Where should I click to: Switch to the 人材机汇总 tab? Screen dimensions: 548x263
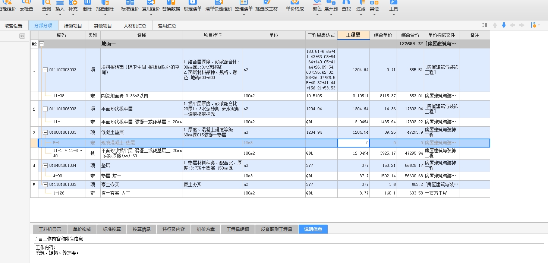coord(135,26)
